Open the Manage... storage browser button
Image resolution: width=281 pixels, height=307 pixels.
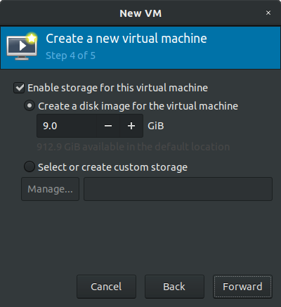click(51, 189)
